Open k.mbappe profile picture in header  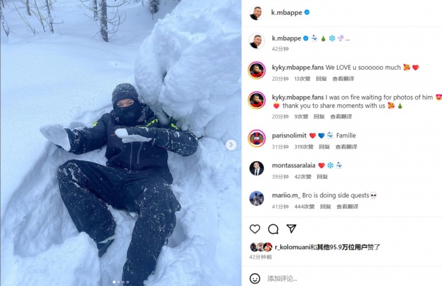(x=256, y=13)
